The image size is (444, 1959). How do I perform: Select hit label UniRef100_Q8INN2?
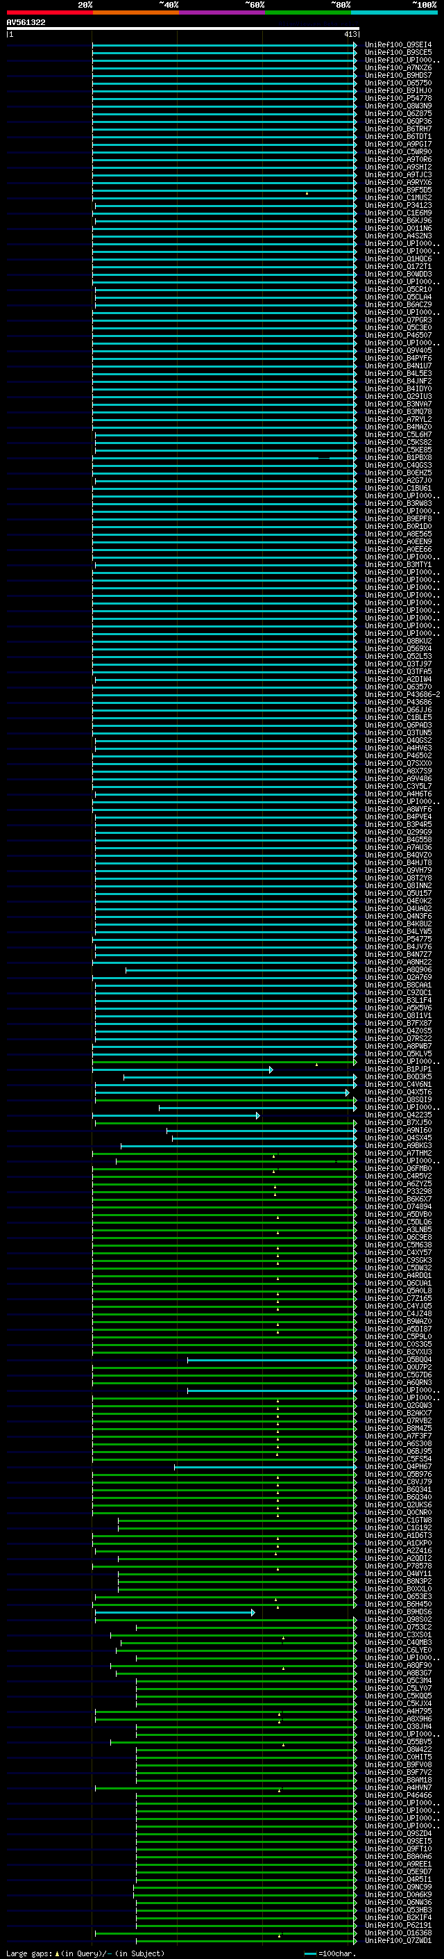[398, 885]
